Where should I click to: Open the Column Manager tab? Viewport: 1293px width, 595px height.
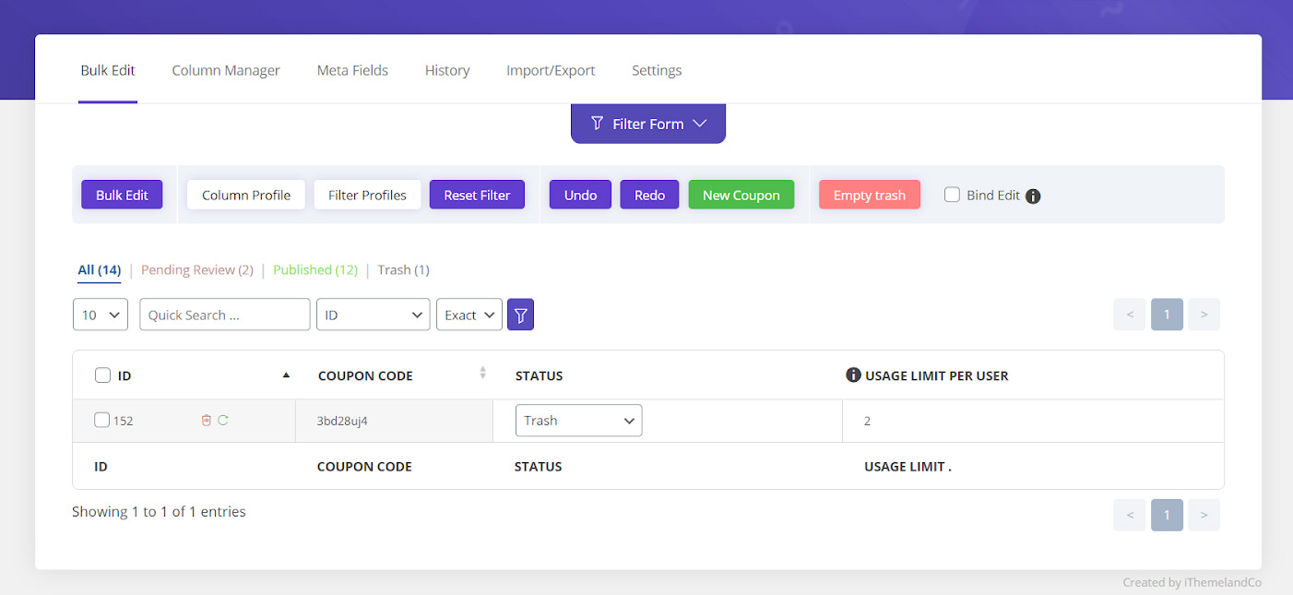226,70
